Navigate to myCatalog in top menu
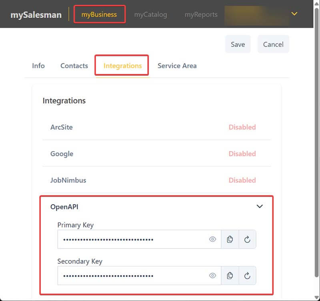Viewport: 320px width, 301px height. 150,14
